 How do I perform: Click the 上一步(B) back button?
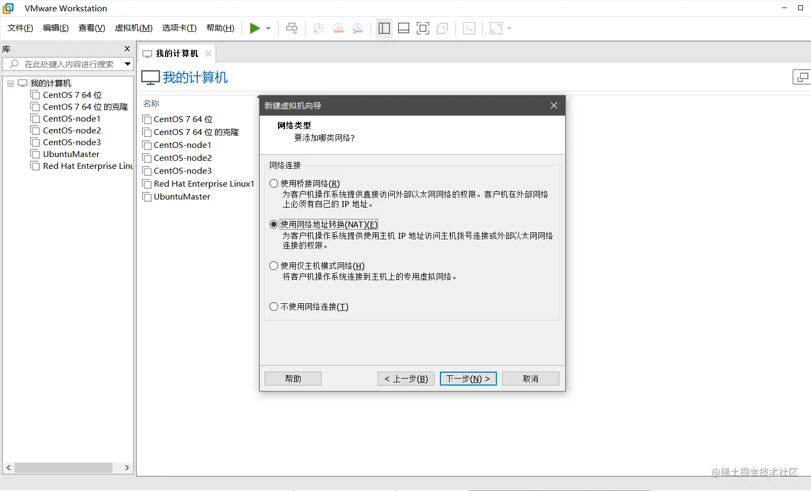click(406, 379)
